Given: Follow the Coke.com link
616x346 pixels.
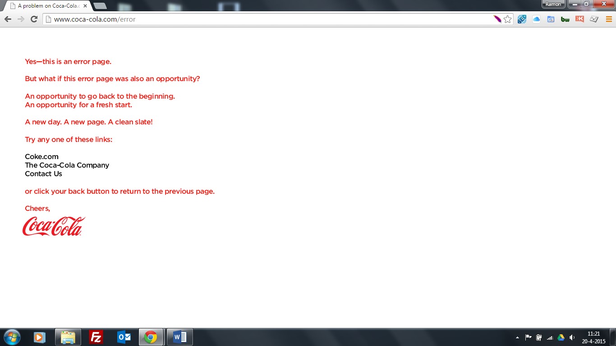Looking at the screenshot, I should point(41,157).
